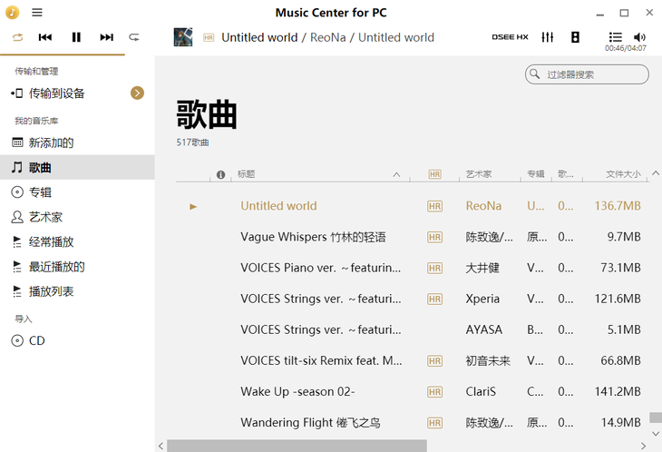662x452 pixels.
Task: Click the filter search field
Action: pyautogui.click(x=587, y=74)
